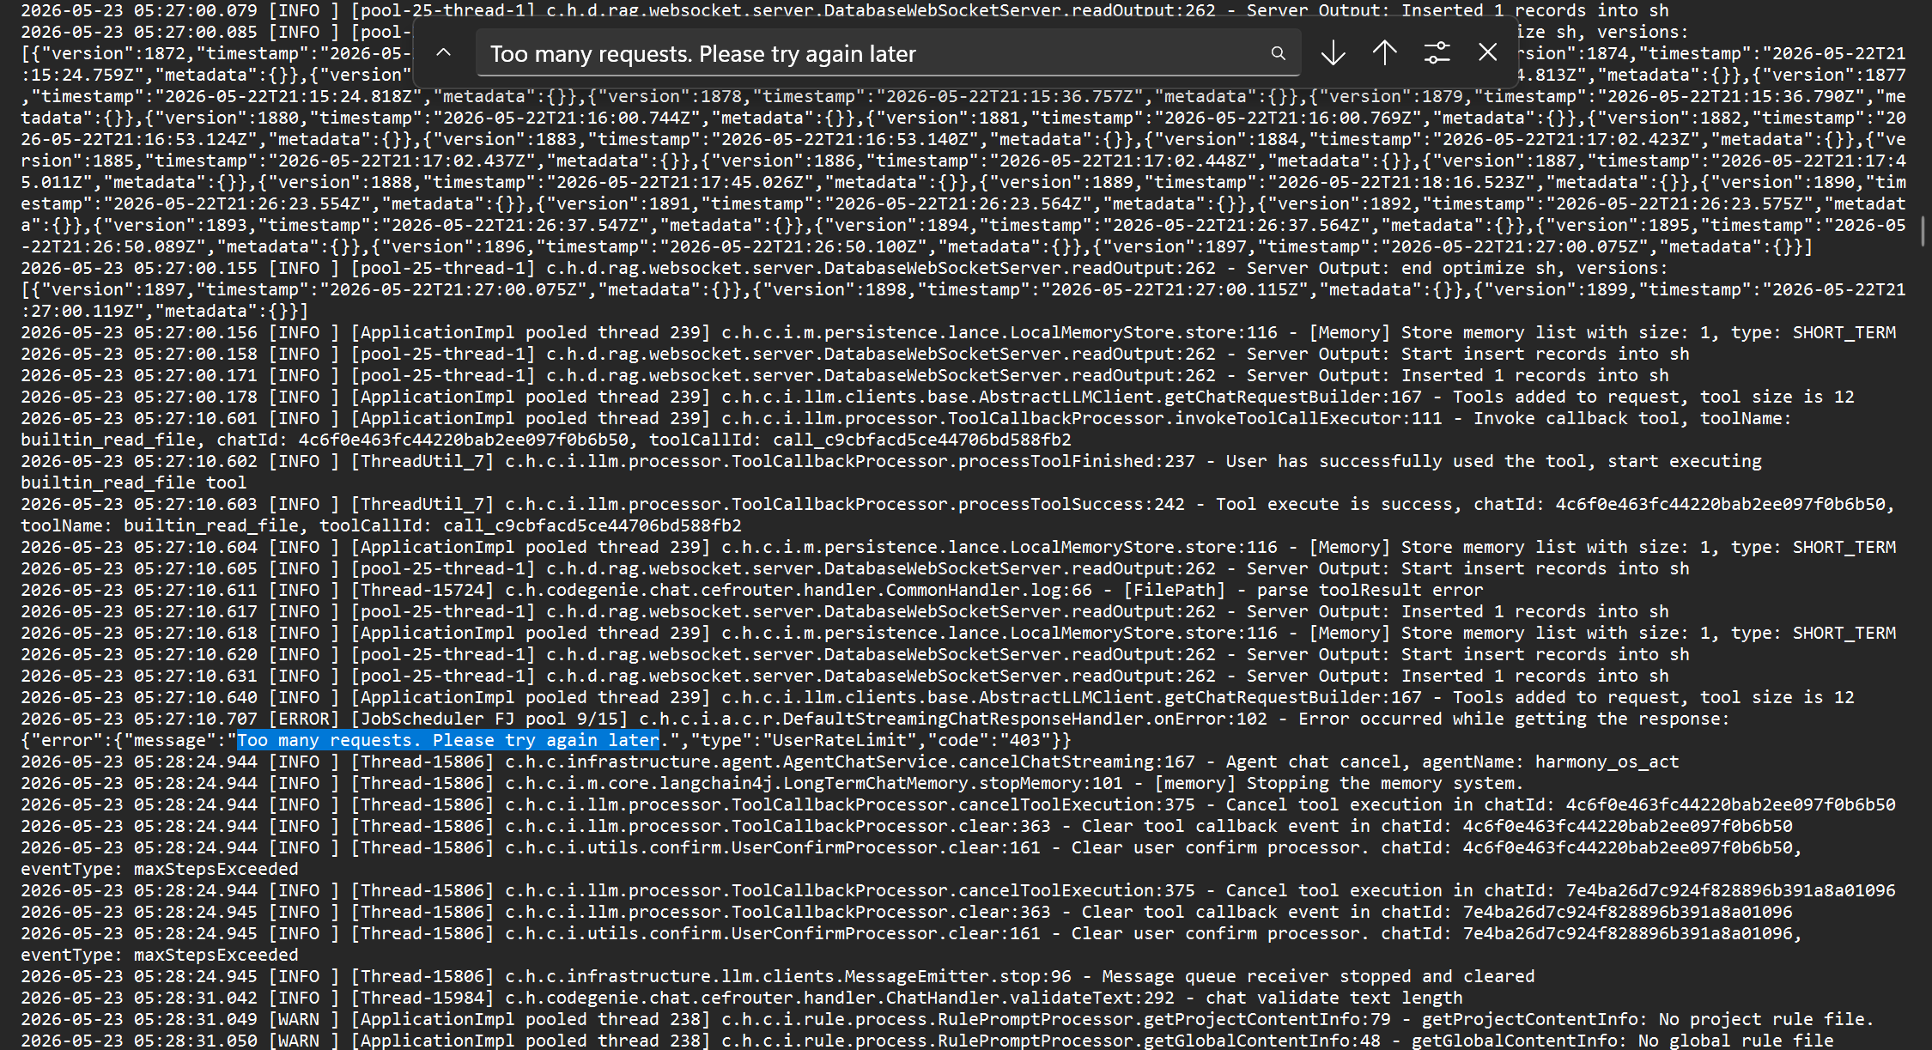
Task: Click the 'harmony_os_act' agent name text
Action: [x=1607, y=762]
